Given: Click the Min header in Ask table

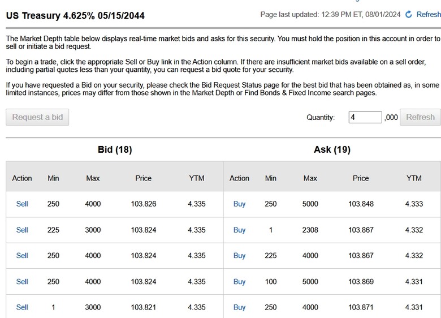Looking at the screenshot, I should (271, 178).
